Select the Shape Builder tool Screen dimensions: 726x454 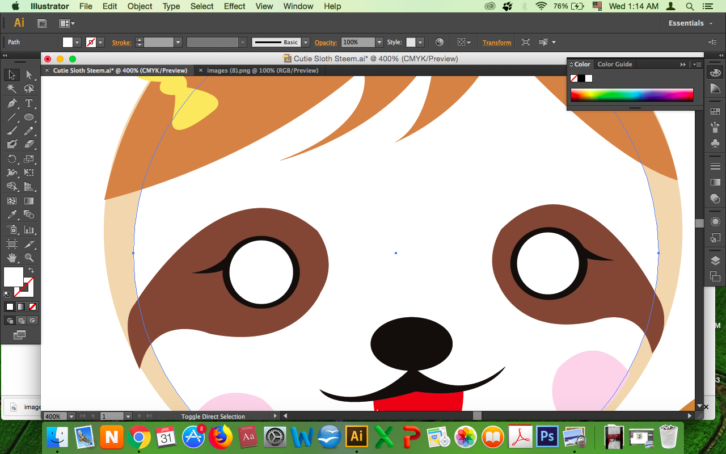tap(12, 187)
